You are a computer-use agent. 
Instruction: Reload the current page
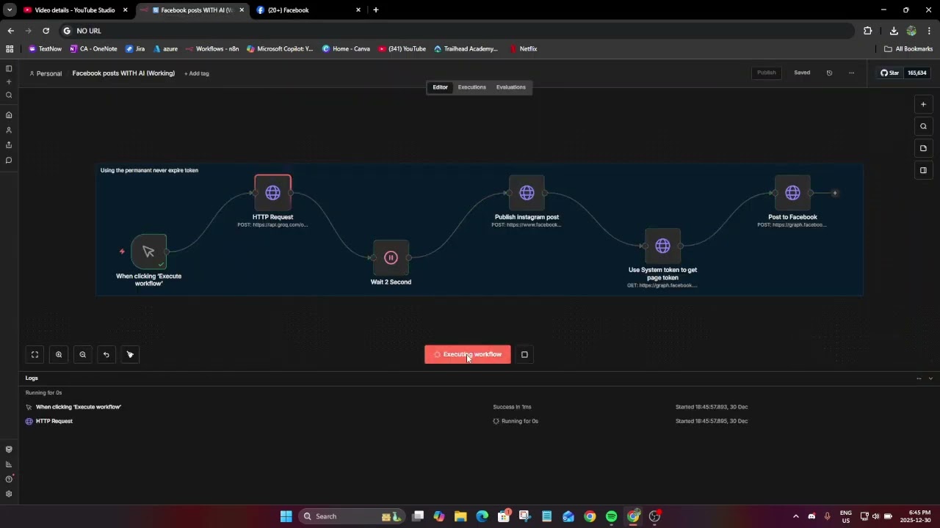[x=46, y=31]
